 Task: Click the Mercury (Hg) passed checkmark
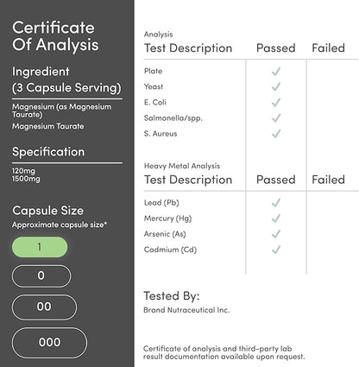(276, 218)
